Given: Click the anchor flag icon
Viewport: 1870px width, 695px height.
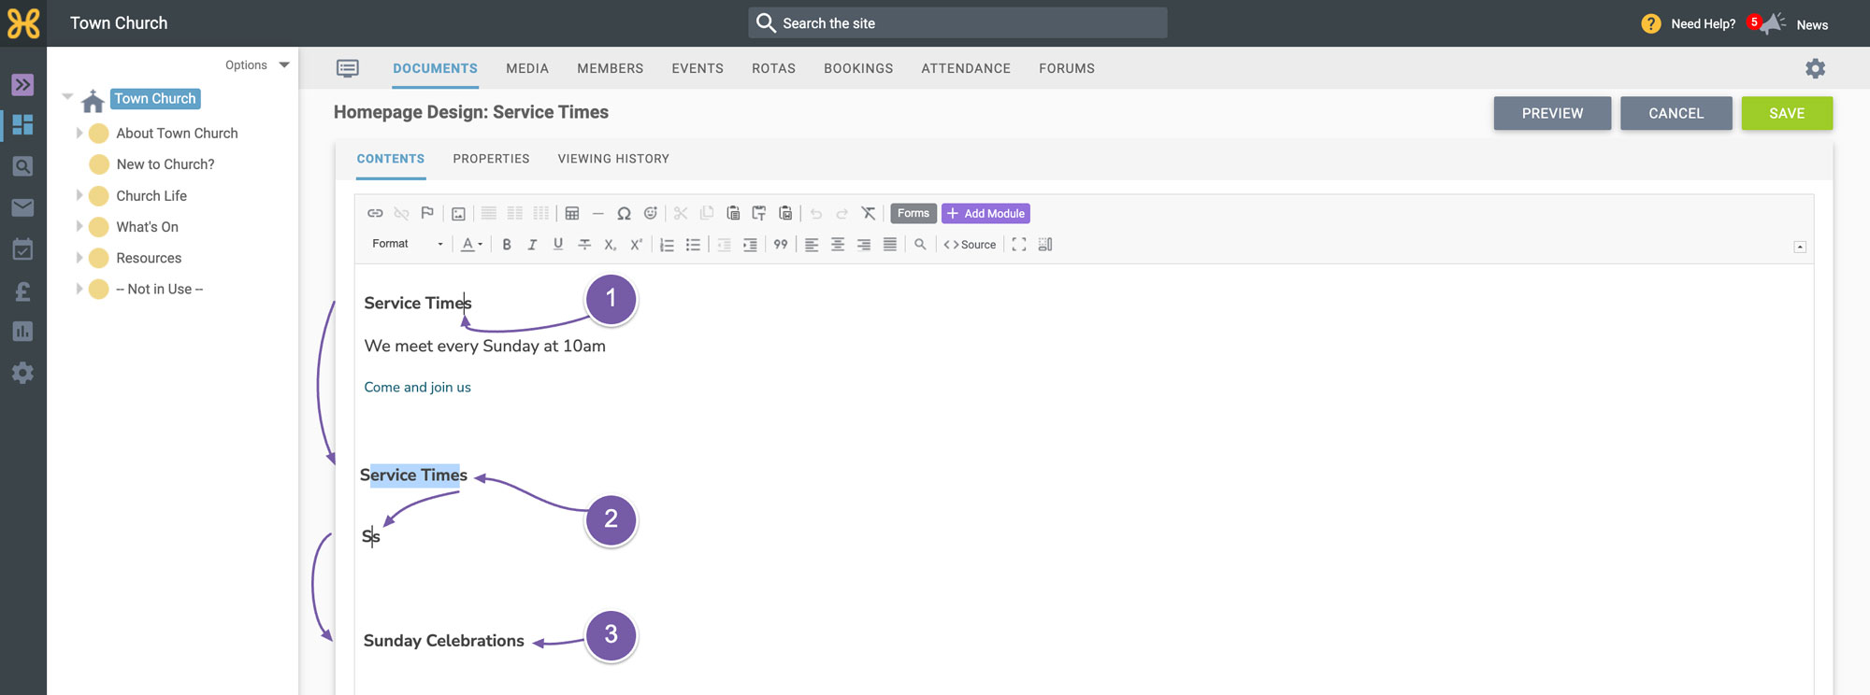Looking at the screenshot, I should tap(427, 214).
